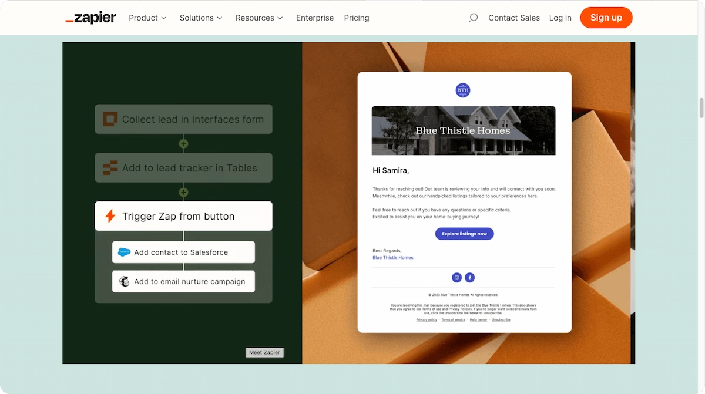The height and width of the screenshot is (394, 705).
Task: Click the Mailchimp icon
Action: pos(125,281)
